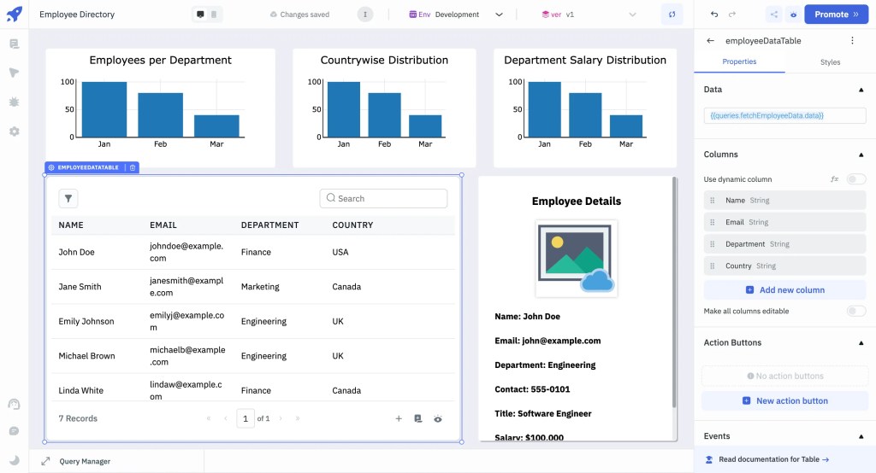The image size is (876, 473).
Task: Collapse the Events section
Action: click(x=861, y=436)
